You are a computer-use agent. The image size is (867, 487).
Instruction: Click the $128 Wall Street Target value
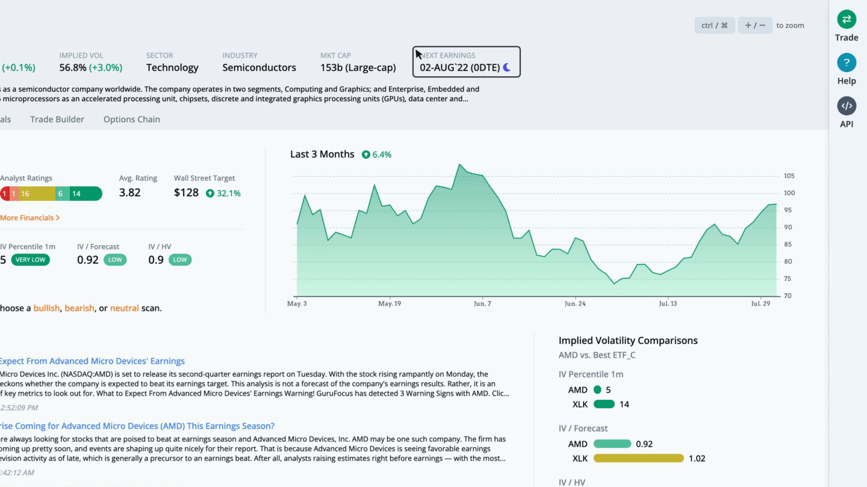pyautogui.click(x=186, y=193)
